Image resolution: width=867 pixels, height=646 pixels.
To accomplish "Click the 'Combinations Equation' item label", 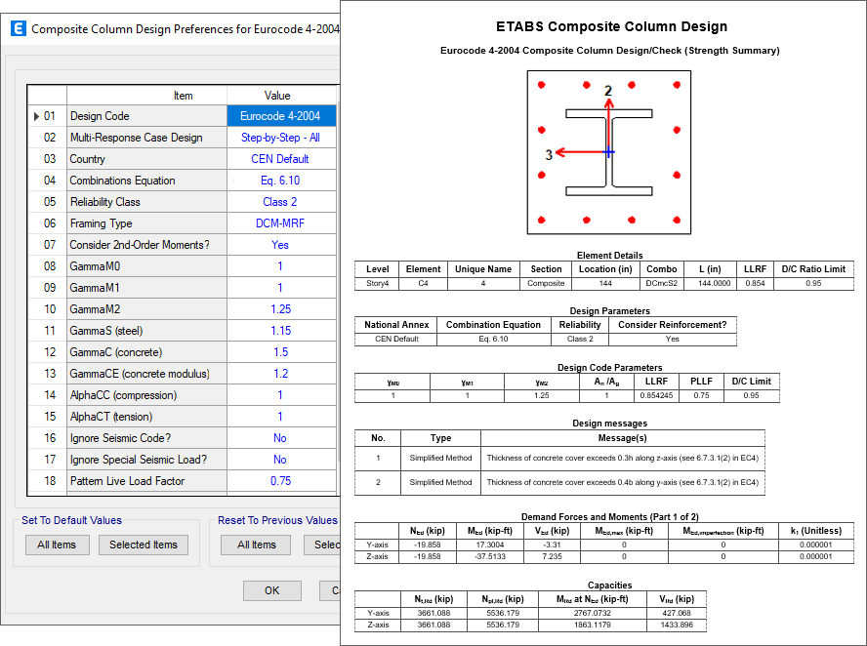I will pos(122,181).
